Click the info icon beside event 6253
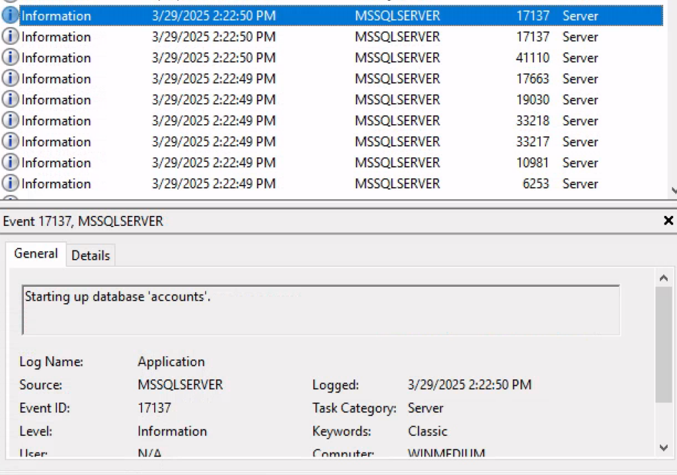The image size is (677, 475). [10, 184]
